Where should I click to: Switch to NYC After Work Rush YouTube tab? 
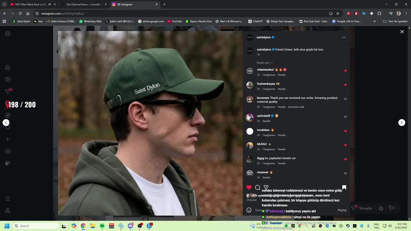coord(32,4)
